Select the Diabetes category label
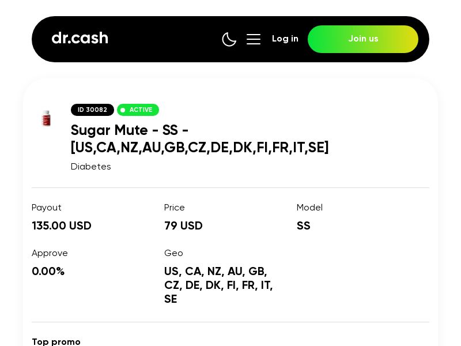Screen dimensions: 461x346 90,167
